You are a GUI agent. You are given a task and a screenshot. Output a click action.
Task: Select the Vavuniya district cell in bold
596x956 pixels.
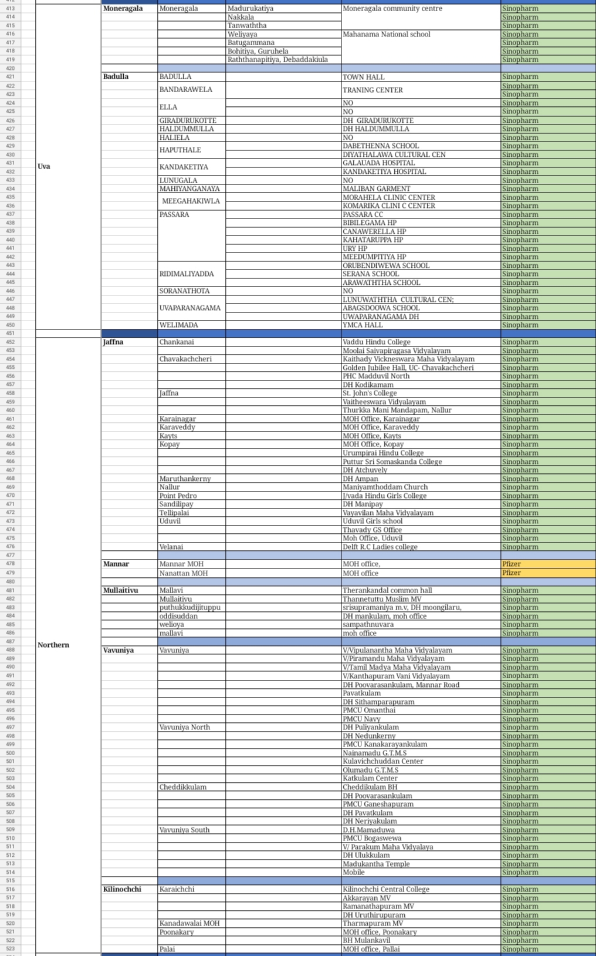pos(130,650)
